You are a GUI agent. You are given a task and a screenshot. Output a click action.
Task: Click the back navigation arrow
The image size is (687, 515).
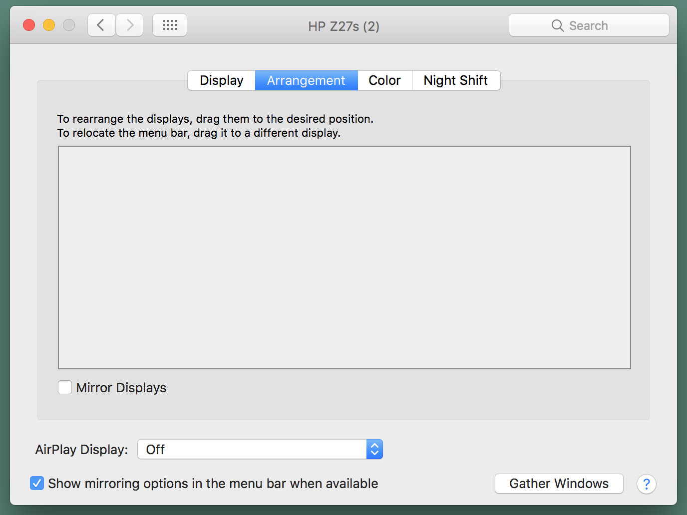(x=101, y=24)
